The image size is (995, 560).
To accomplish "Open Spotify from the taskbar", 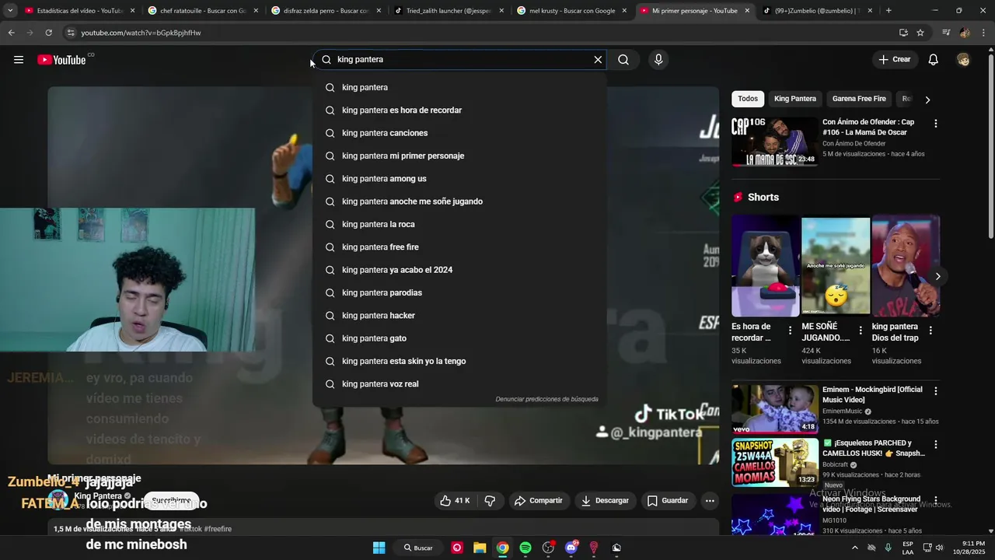I will [x=525, y=548].
